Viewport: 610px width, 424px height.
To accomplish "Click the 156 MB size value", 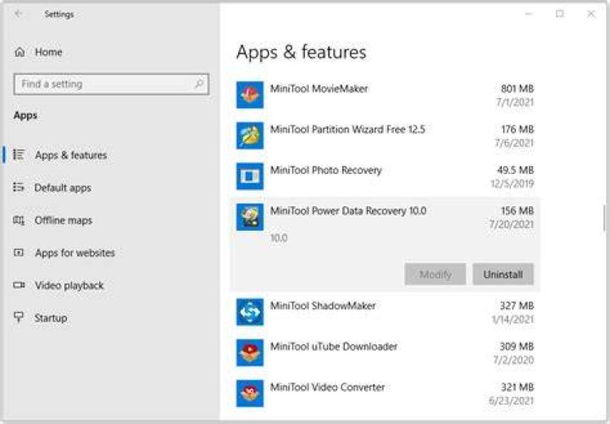I will tap(518, 210).
